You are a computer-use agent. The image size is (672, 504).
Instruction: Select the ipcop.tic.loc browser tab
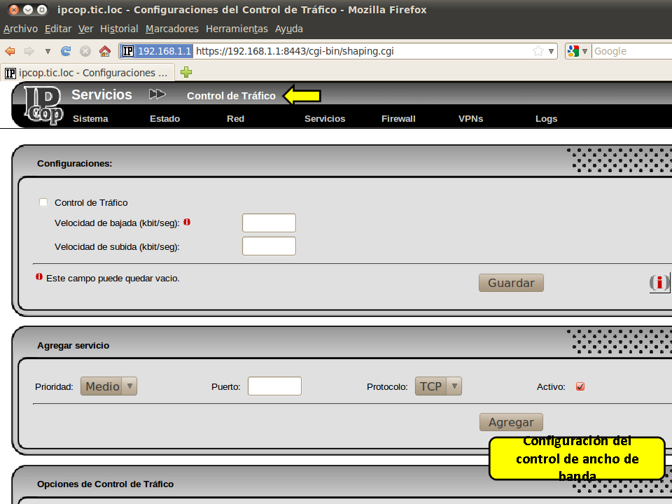click(x=87, y=73)
